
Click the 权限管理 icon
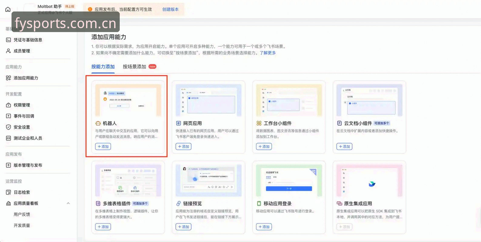tap(8, 105)
